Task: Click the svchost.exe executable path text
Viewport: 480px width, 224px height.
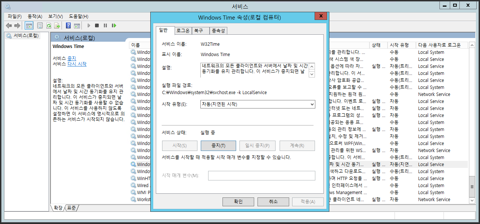Action: click(214, 93)
